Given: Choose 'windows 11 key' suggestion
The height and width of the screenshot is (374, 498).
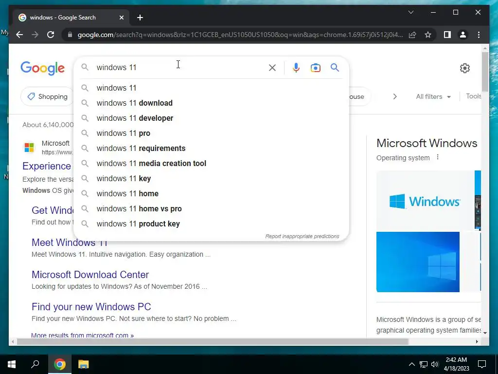Looking at the screenshot, I should point(211,178).
